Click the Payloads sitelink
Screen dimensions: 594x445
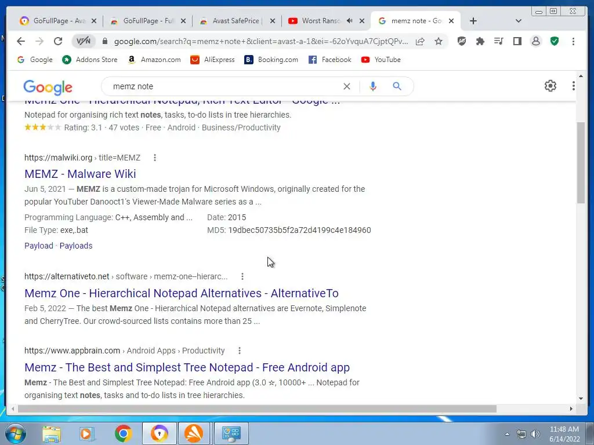point(76,246)
